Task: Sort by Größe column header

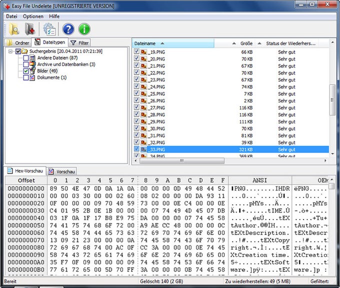Action: (x=234, y=43)
